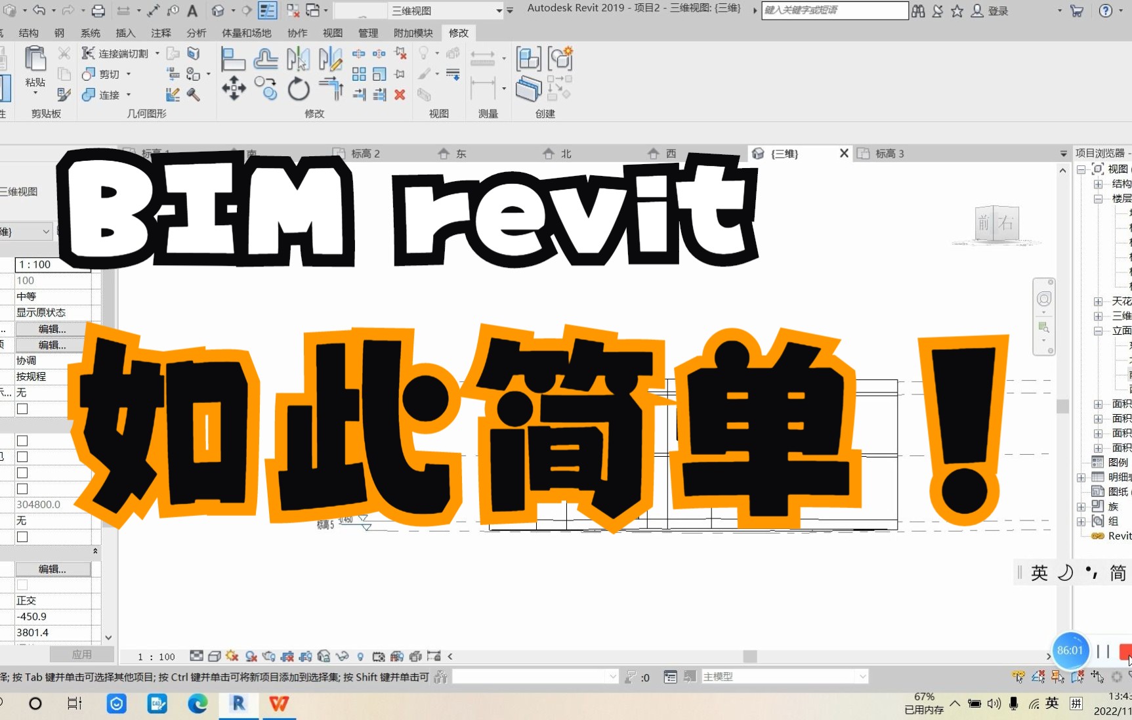Toggle Sun Path icon in view control bar
Image resolution: width=1132 pixels, height=720 pixels.
point(232,656)
